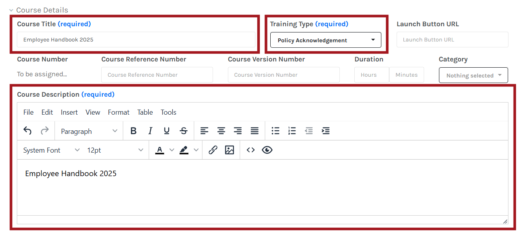Click the editor resize handle
Screen dimensions: 521x236
click(505, 221)
